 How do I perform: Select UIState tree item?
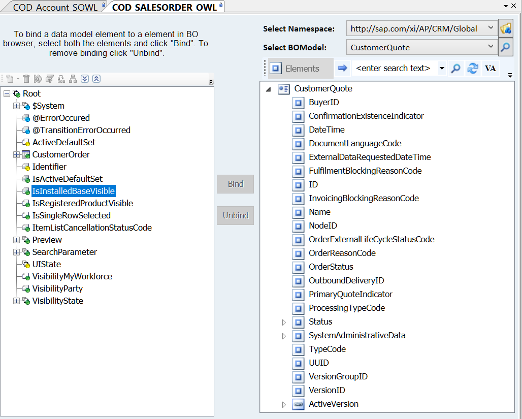pos(47,264)
